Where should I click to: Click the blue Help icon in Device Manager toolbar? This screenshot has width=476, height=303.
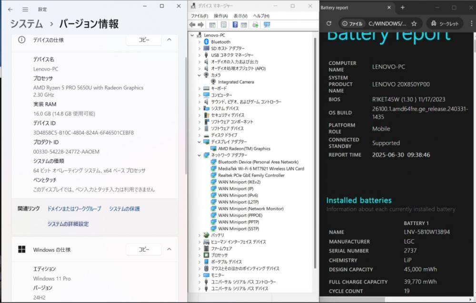click(x=235, y=25)
